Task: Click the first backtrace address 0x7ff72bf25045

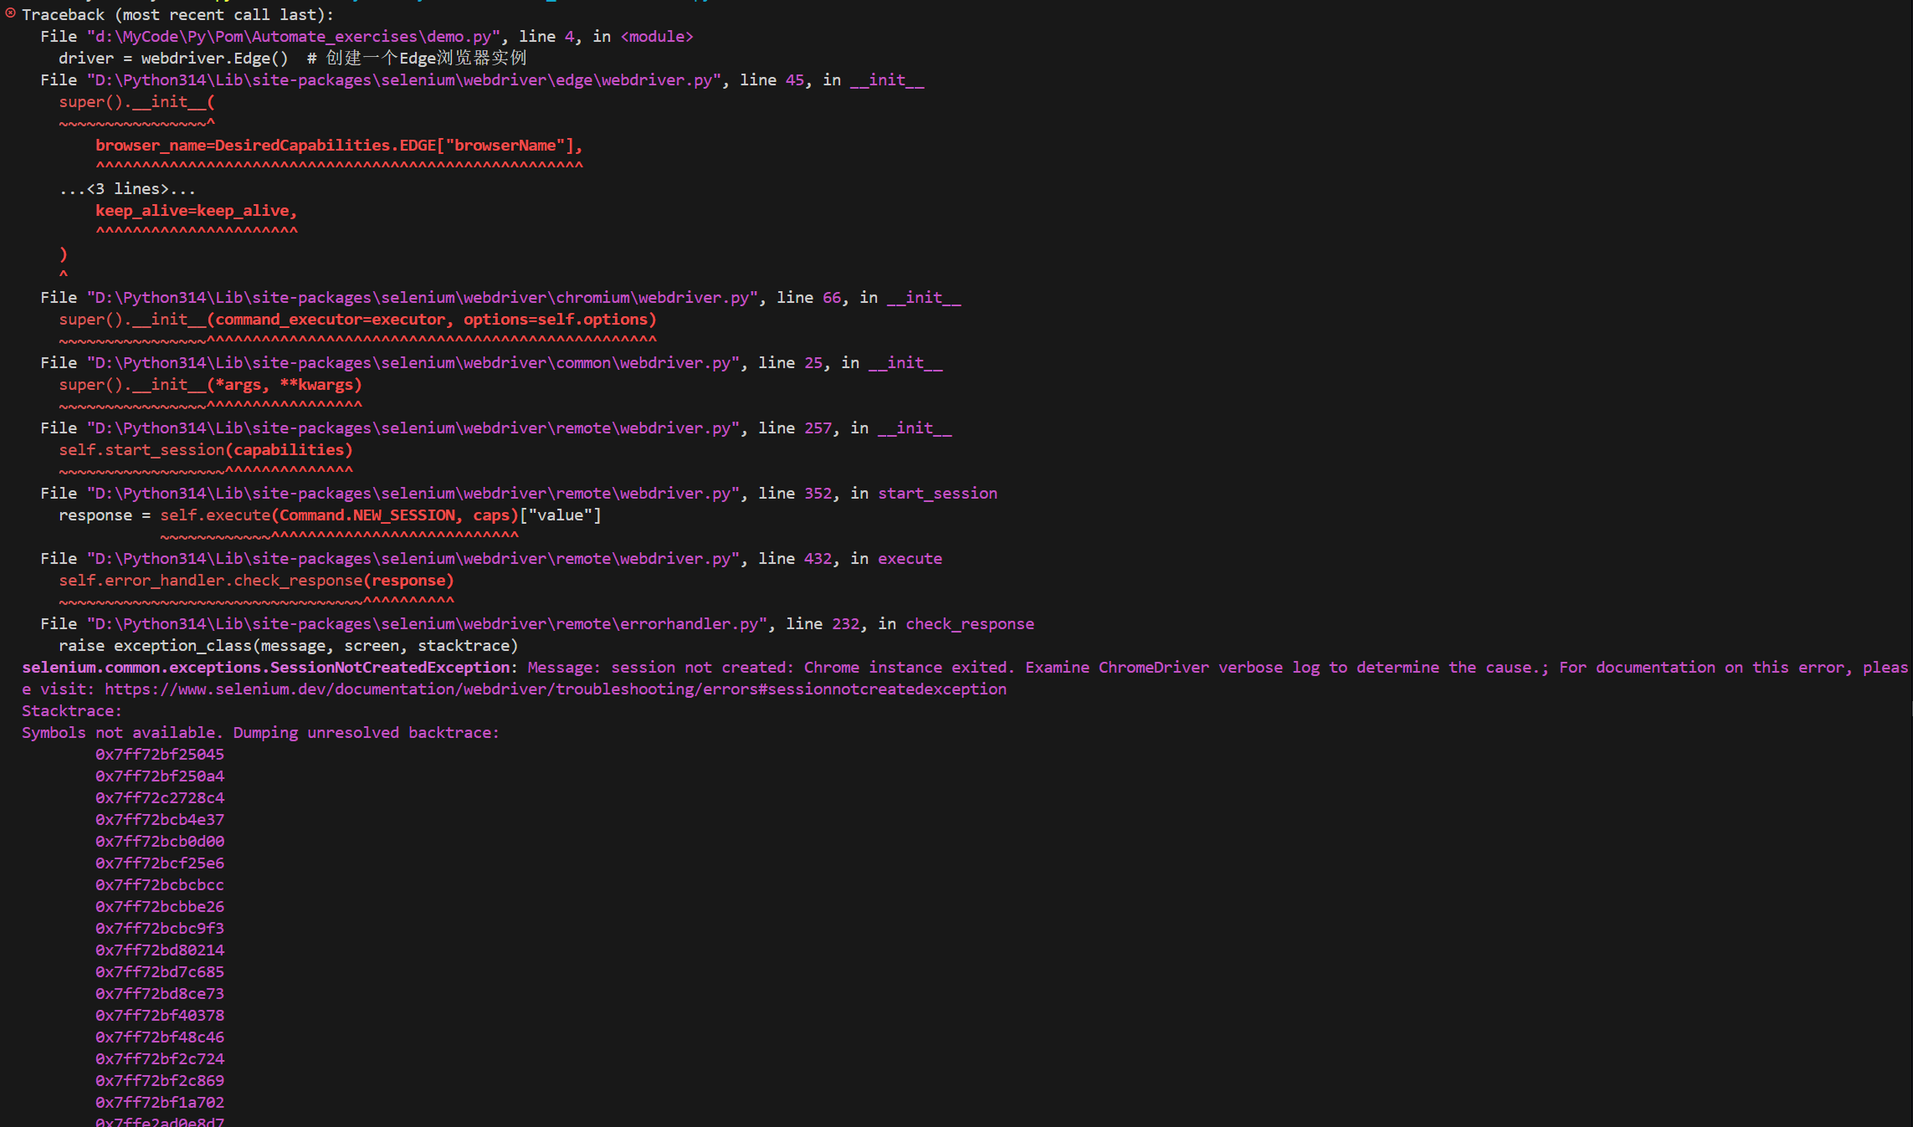Action: [160, 755]
